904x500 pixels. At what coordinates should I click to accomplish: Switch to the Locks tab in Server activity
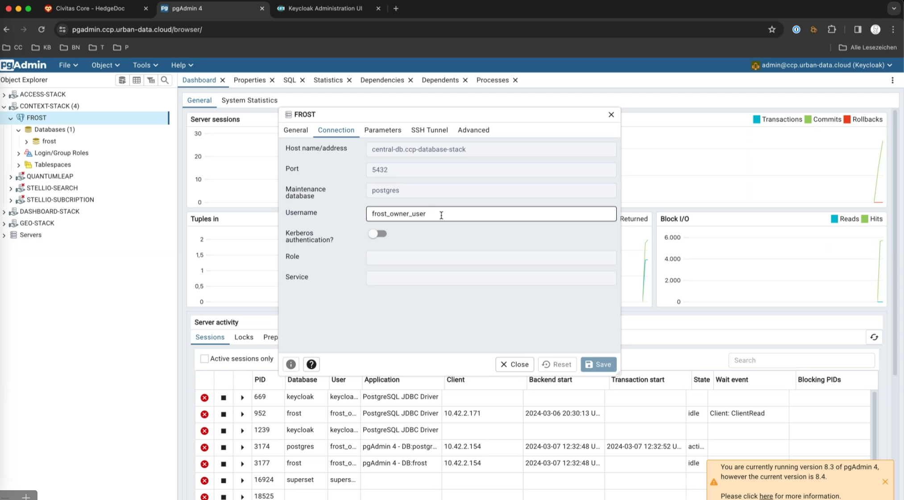(x=244, y=337)
